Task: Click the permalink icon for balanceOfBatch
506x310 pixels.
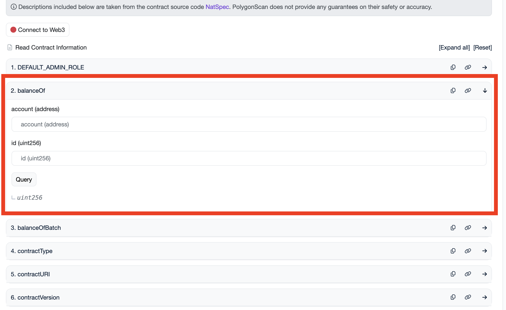Action: (x=468, y=228)
